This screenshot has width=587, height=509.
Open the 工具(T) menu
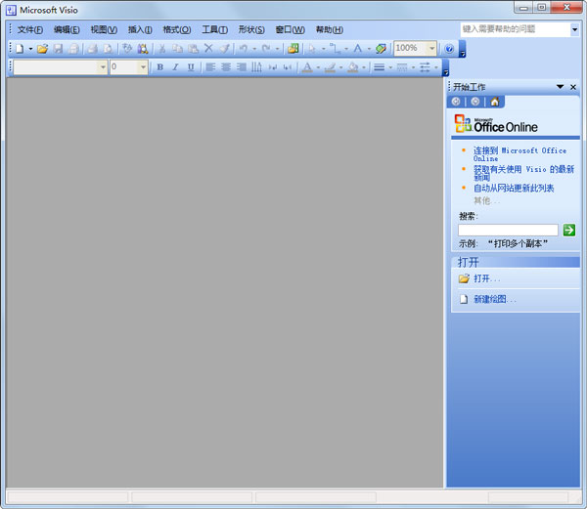[214, 29]
